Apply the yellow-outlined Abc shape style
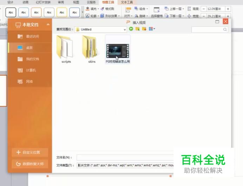The width and height of the screenshot is (243, 186). (62, 12)
